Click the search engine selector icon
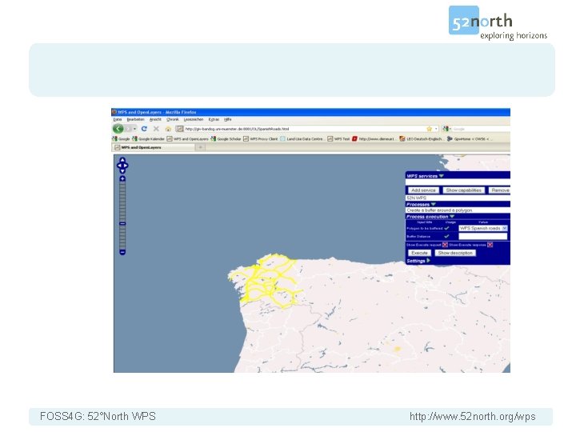Image resolution: width=576 pixels, height=432 pixels. tap(446, 129)
